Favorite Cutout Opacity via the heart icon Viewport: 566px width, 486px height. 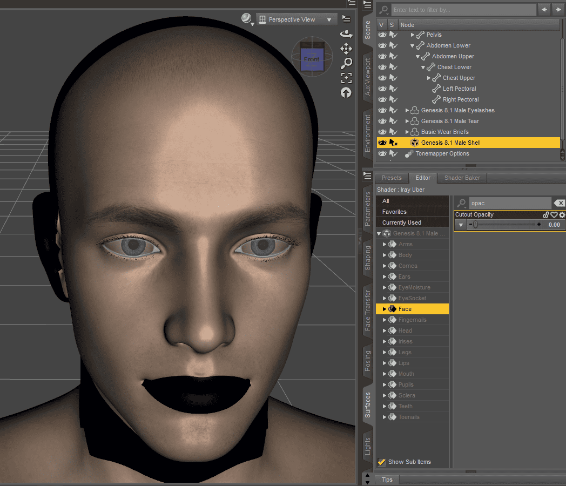[555, 214]
